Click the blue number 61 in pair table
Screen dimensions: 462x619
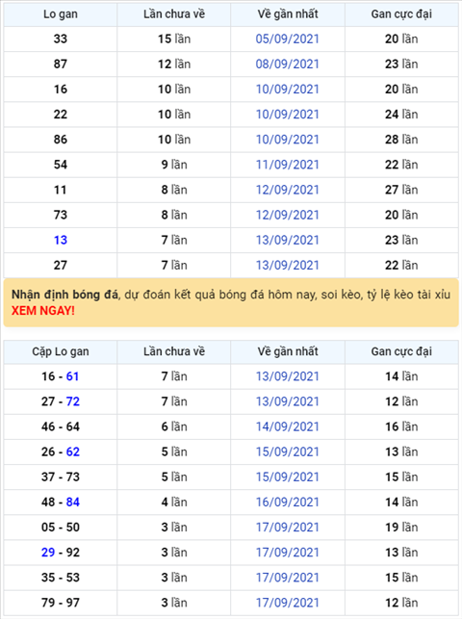(72, 376)
